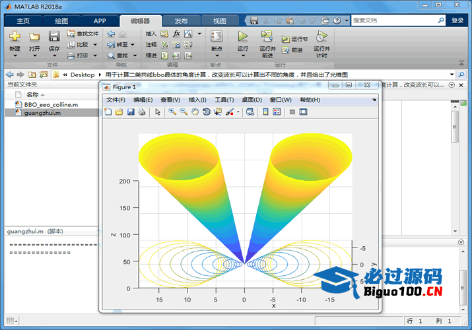Screen dimensions: 472x330
Task: Expand the current folder path dropdown
Action: (x=452, y=75)
